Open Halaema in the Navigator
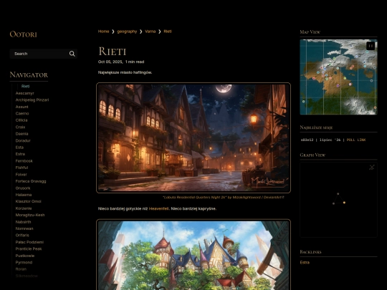Image resolution: width=387 pixels, height=290 pixels. 24,195
